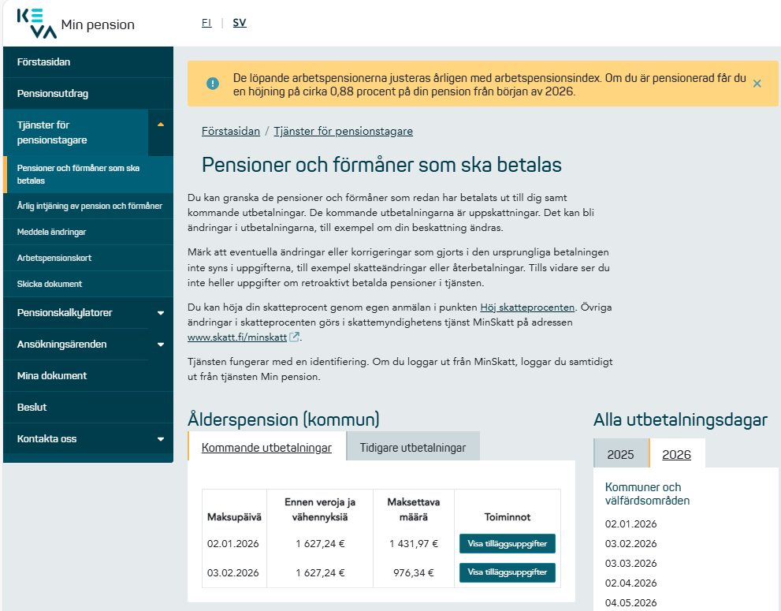The height and width of the screenshot is (611, 781).
Task: Switch to the 2025 payment dates tab
Action: [620, 454]
